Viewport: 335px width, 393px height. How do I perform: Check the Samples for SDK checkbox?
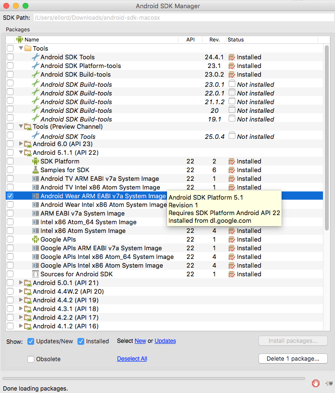pos(10,170)
